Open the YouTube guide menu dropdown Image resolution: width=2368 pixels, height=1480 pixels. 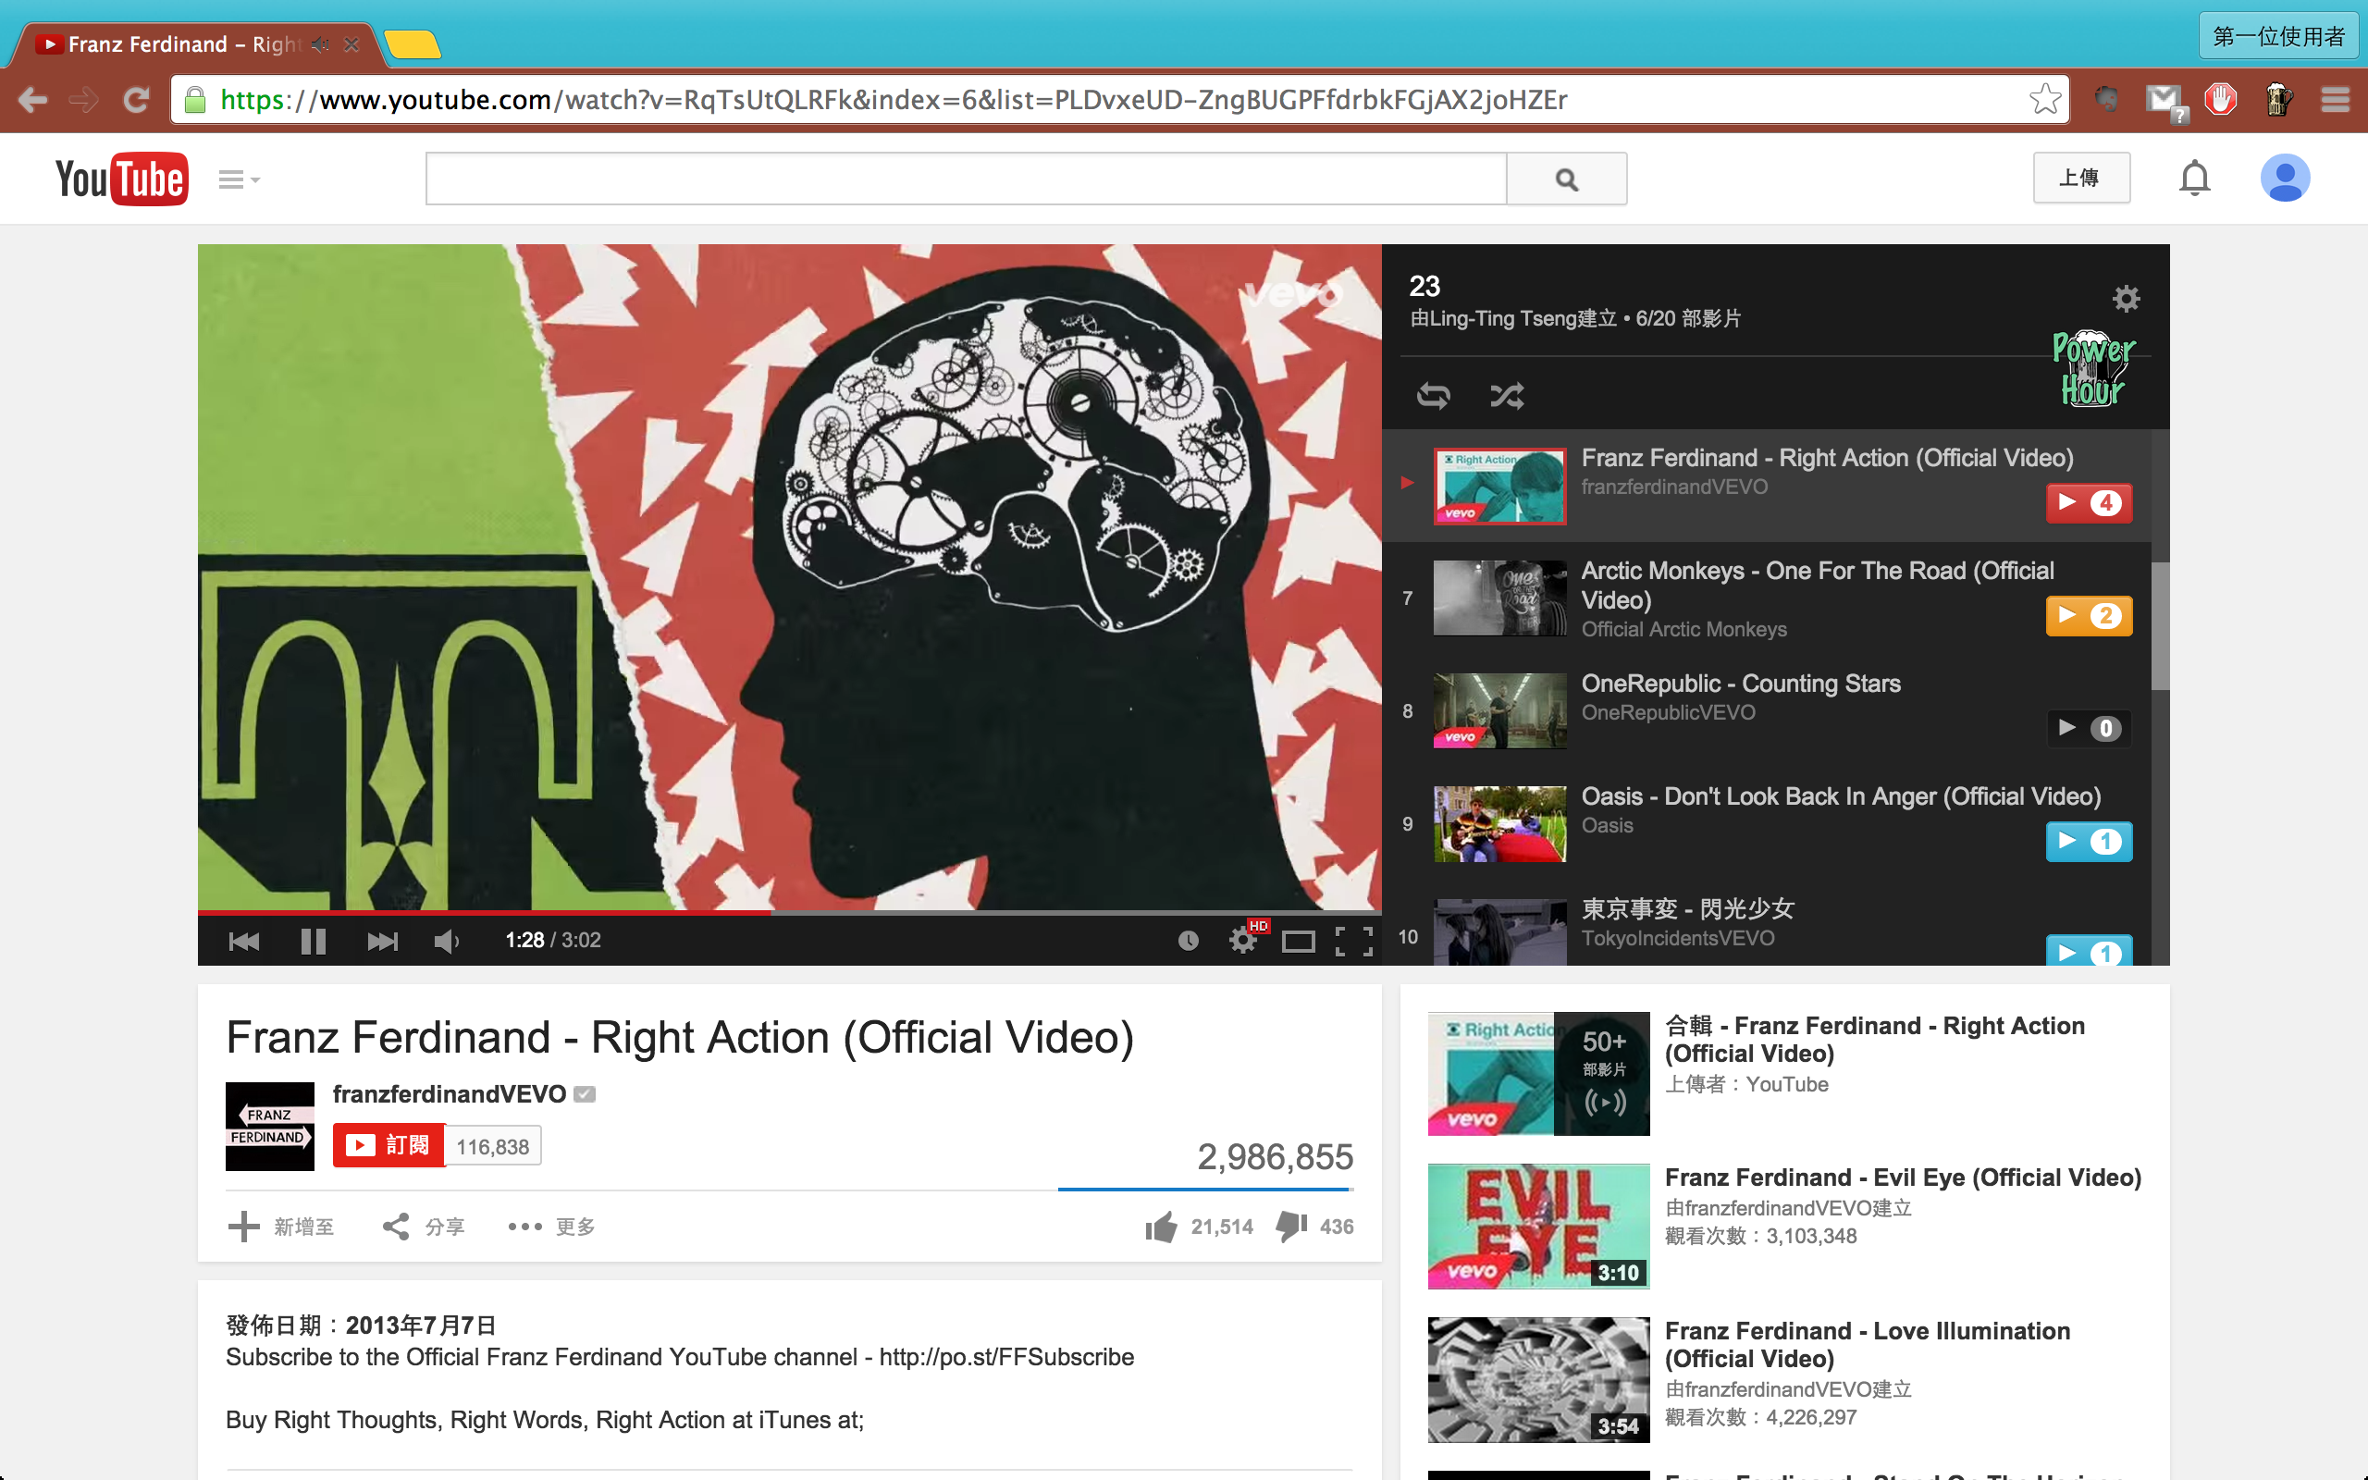[238, 179]
